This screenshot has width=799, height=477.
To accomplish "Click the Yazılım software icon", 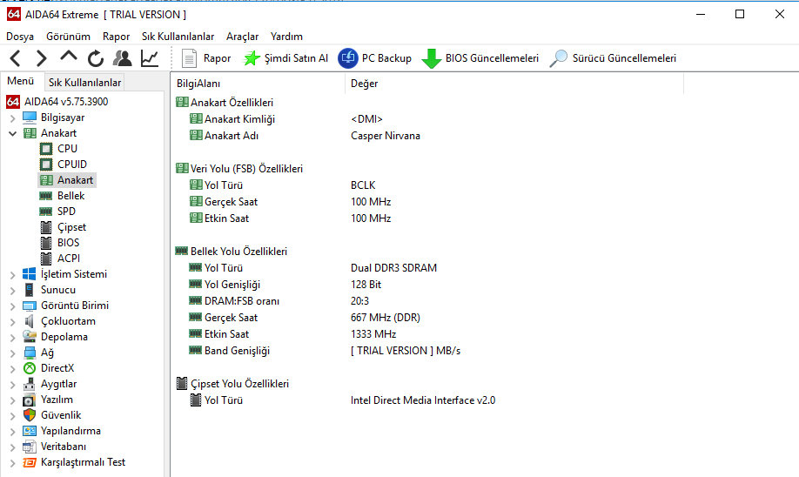I will pos(30,400).
